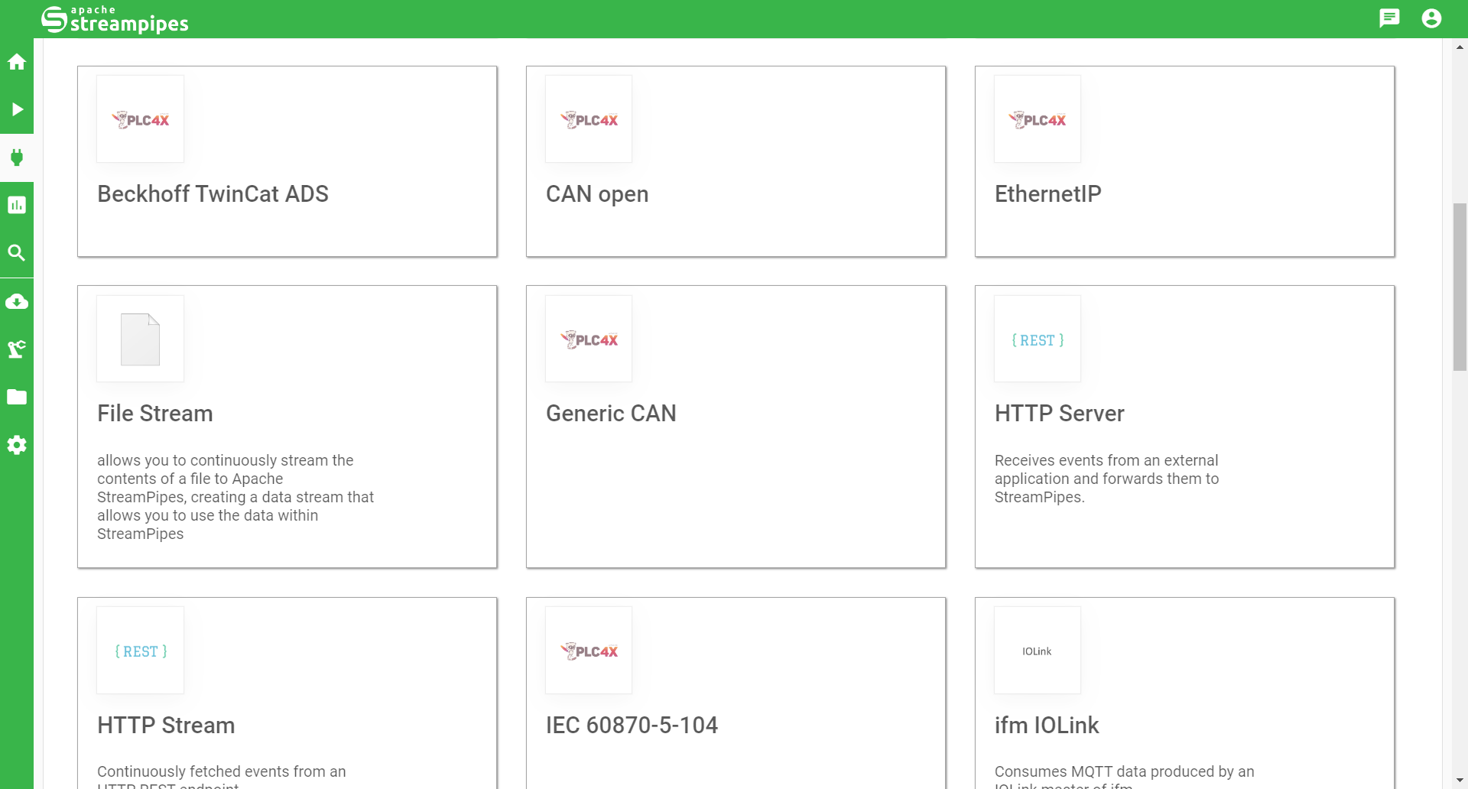Select the HTTP Server adapter card
Screen dimensions: 1468x789
[x=1184, y=427]
